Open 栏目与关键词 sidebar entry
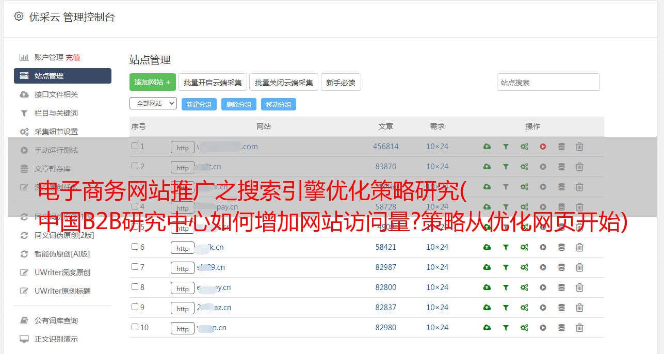The width and height of the screenshot is (664, 354). 56,113
